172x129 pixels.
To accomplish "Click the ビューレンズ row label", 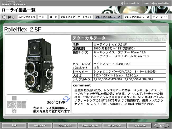I will pyautogui.click(x=82, y=64).
